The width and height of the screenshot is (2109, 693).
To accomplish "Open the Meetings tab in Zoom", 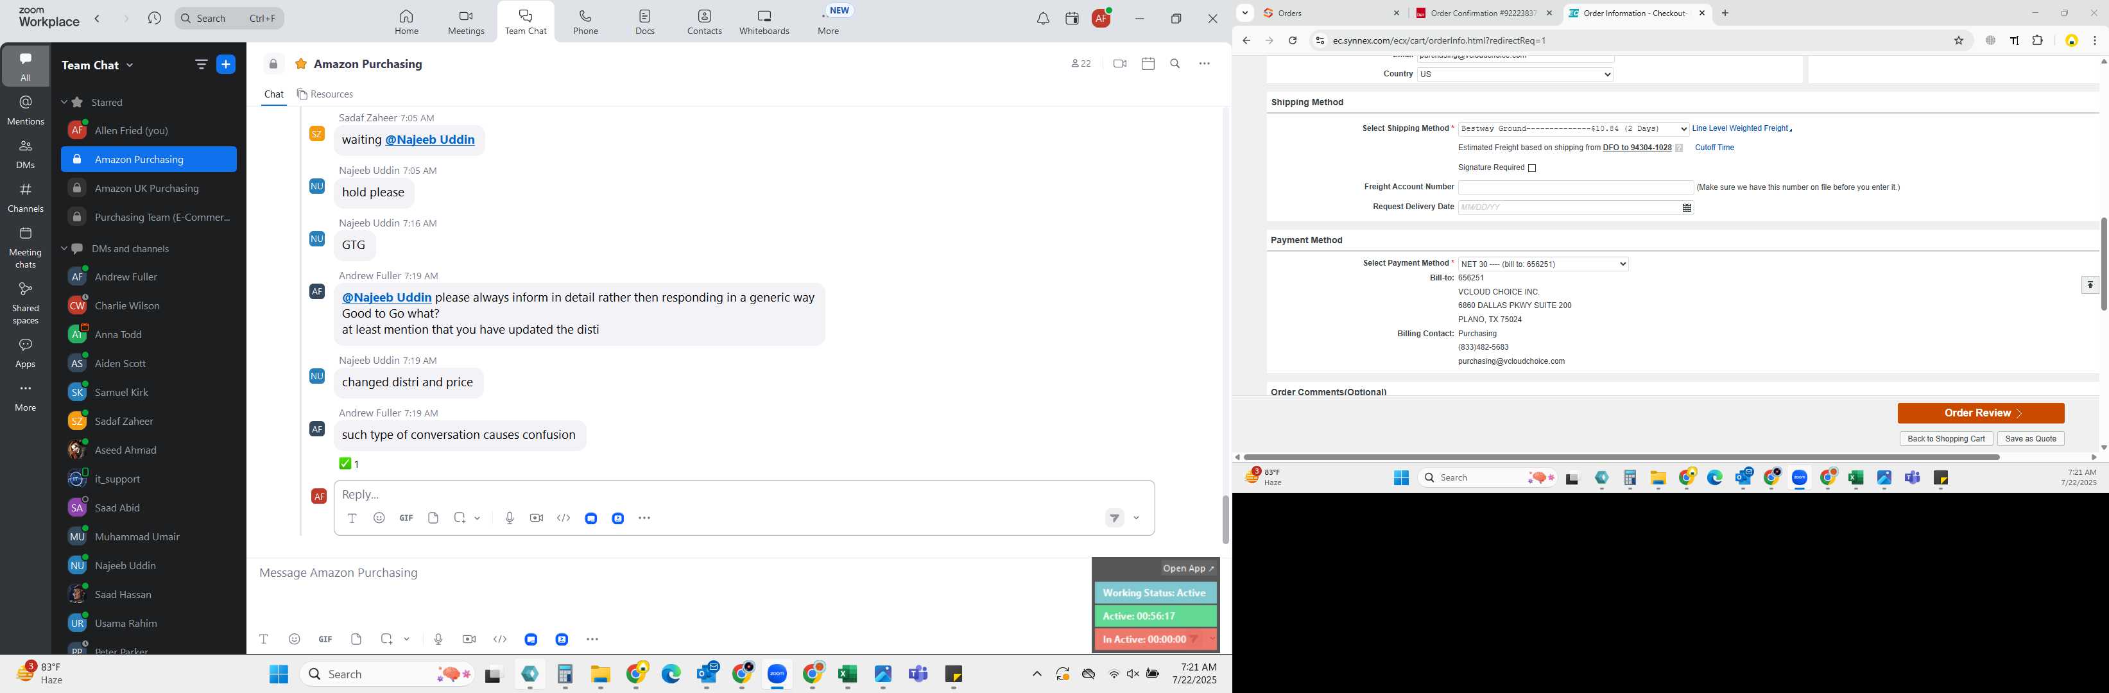I will pyautogui.click(x=466, y=22).
